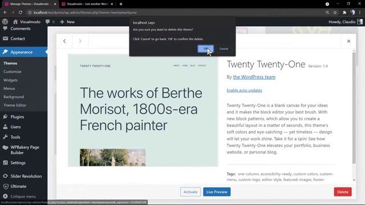Click the browser zoom magnifier icon

(x=327, y=13)
